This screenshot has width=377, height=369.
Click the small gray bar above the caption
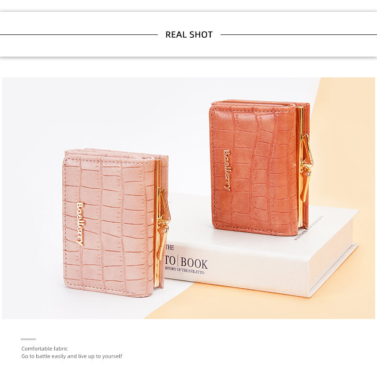coord(28,339)
